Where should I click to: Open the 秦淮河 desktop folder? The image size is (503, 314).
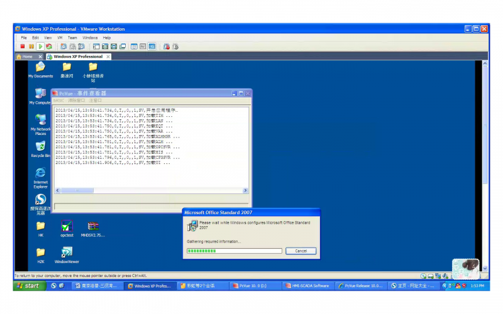[x=67, y=70]
